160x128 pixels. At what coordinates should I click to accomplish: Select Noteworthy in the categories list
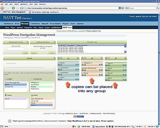pyautogui.click(x=35, y=89)
